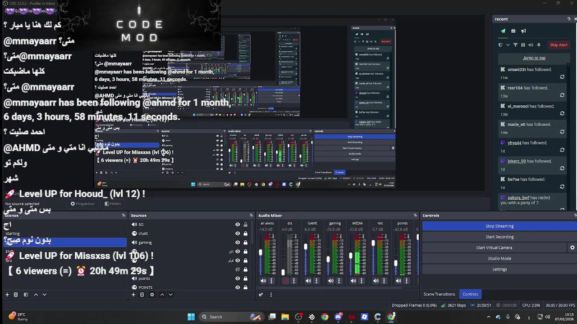Mute the MEDIA audio channel
Image resolution: width=577 pixels, height=324 pixels.
[x=353, y=281]
